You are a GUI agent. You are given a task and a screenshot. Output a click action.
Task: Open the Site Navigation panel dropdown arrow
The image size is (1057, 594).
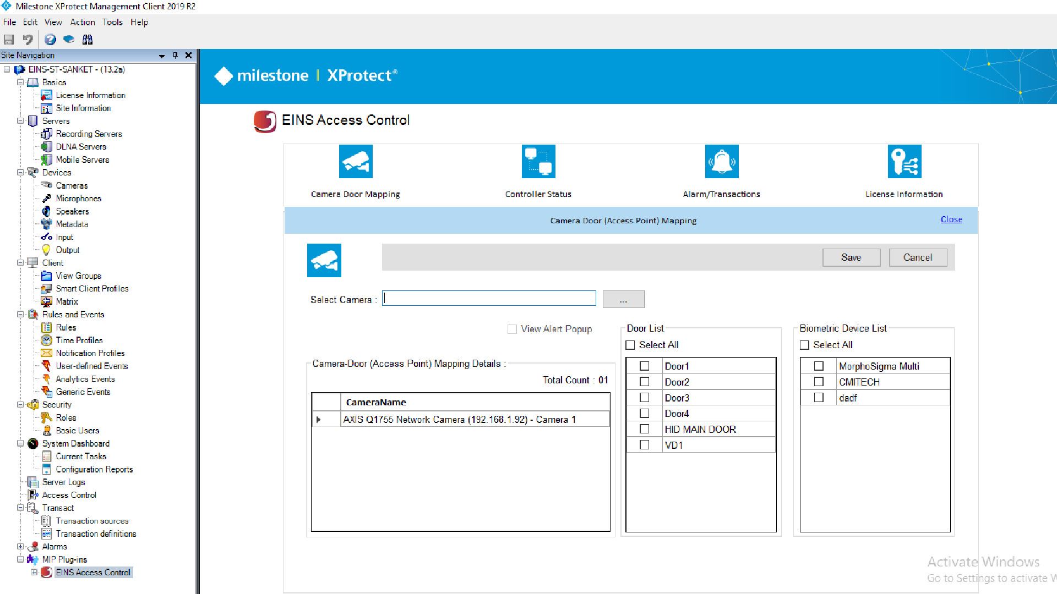click(x=162, y=56)
